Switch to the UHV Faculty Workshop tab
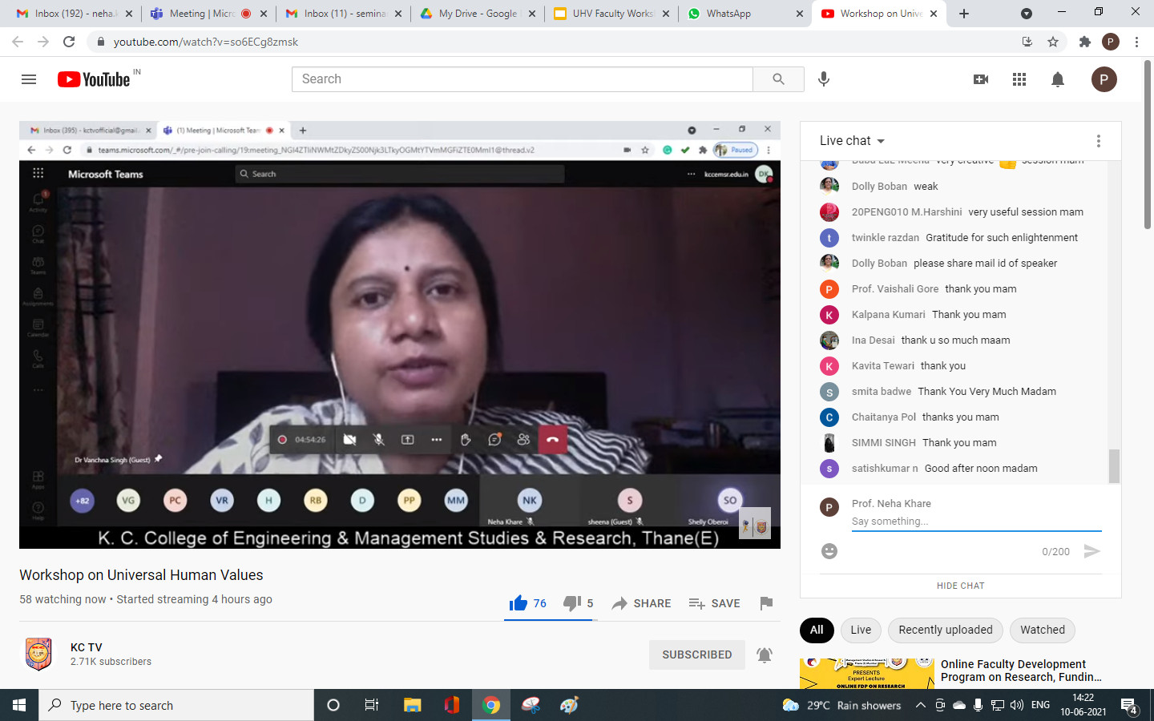Viewport: 1154px width, 721px height. [x=612, y=14]
